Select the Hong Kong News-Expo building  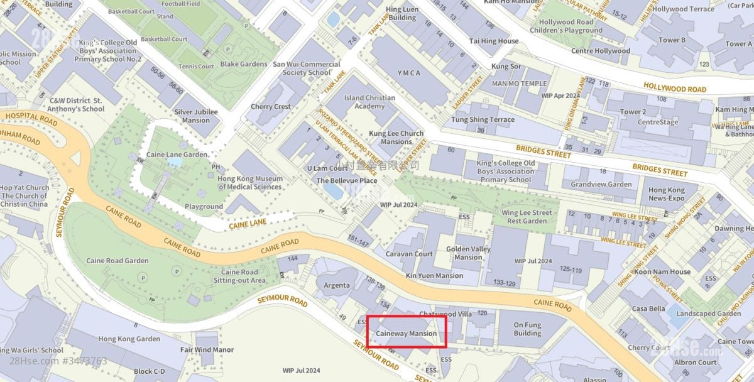(x=667, y=194)
